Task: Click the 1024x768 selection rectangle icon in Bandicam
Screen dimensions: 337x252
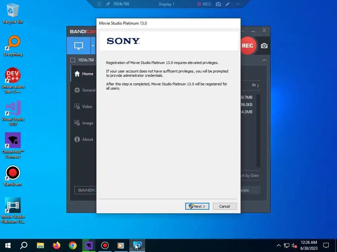Action: point(73,60)
